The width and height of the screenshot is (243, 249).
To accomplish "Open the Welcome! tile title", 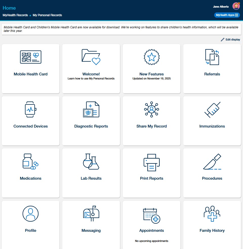I will (91, 74).
